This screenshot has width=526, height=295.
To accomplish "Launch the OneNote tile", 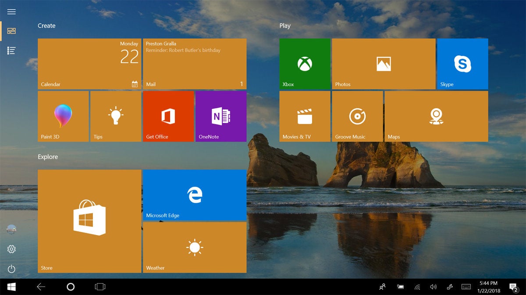I will [221, 116].
